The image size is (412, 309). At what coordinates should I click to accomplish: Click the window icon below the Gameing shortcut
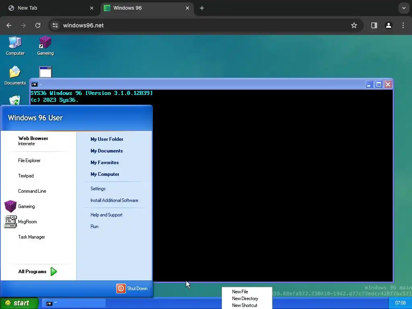[45, 72]
